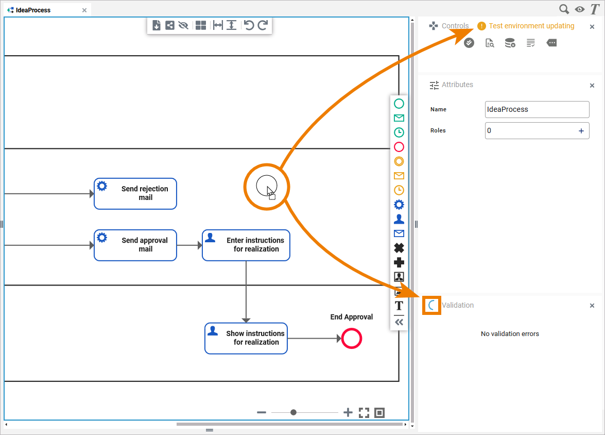Choose the blue User Task person tool
This screenshot has height=435, width=605.
[x=399, y=219]
